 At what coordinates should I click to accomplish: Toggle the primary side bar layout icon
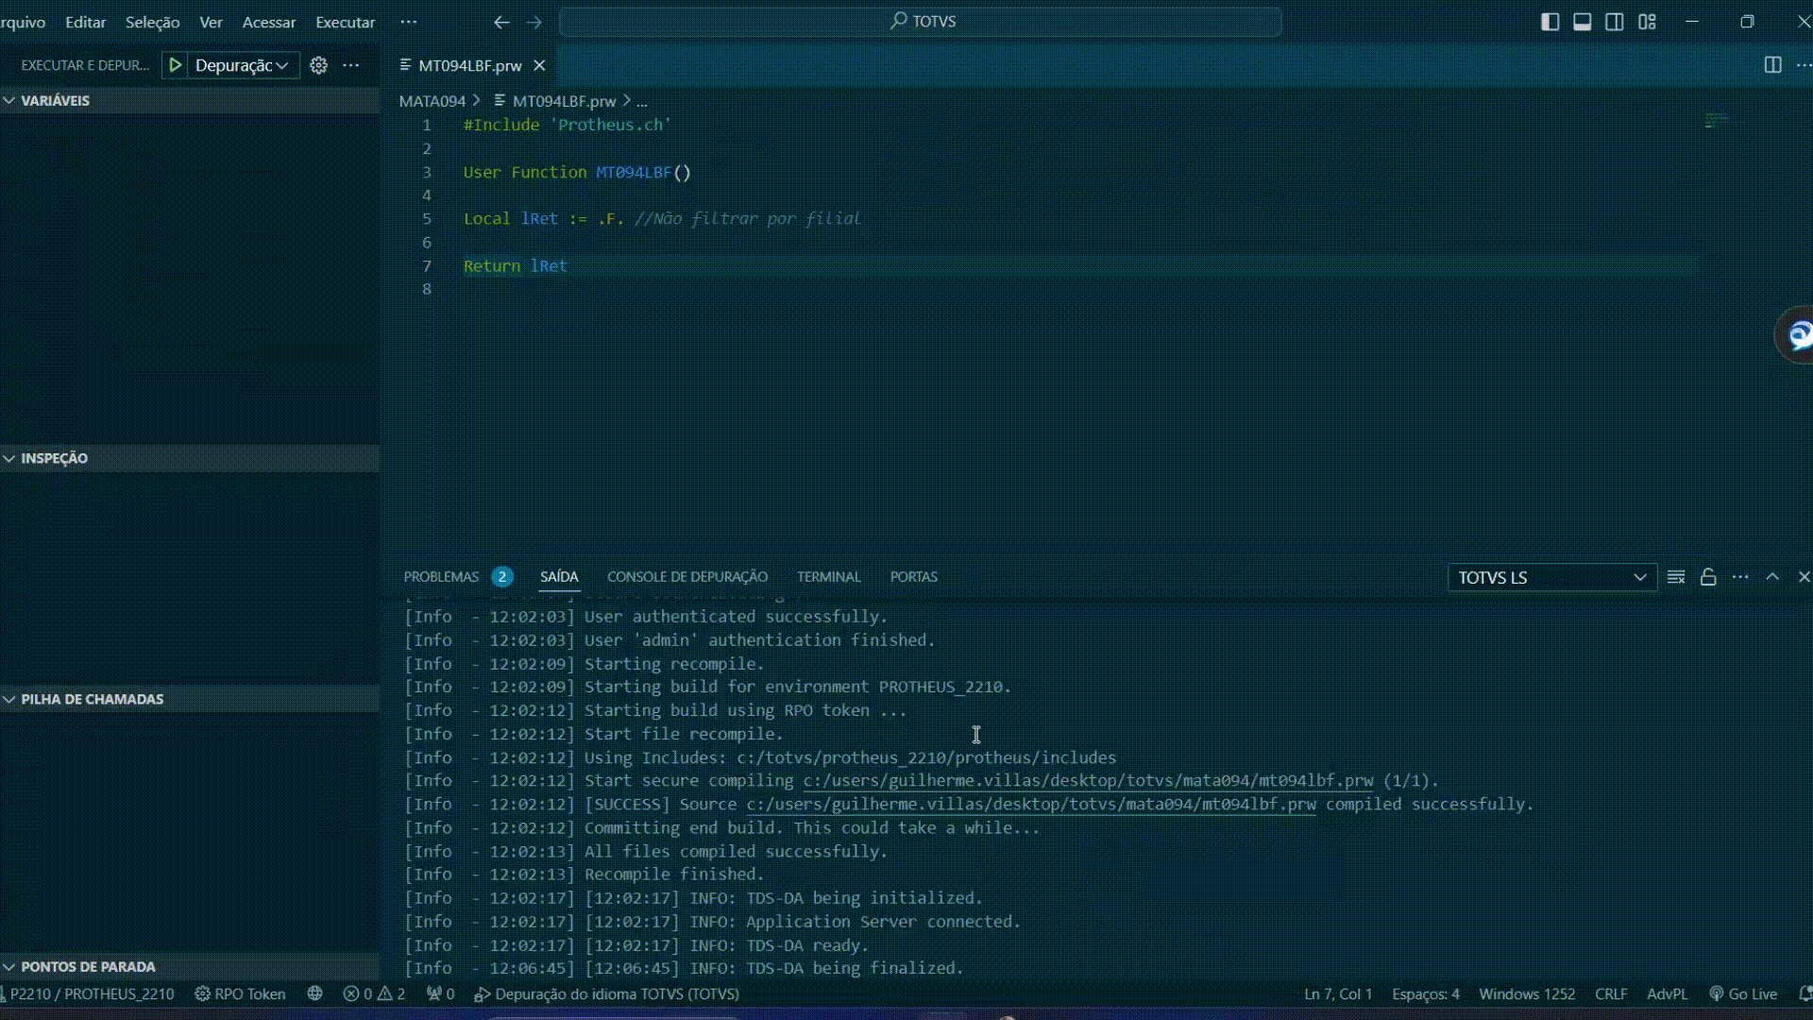pos(1550,22)
